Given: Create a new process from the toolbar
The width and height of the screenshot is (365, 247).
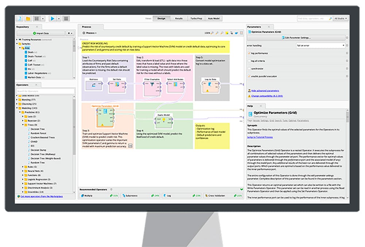Looking at the screenshot, I should [19, 18].
